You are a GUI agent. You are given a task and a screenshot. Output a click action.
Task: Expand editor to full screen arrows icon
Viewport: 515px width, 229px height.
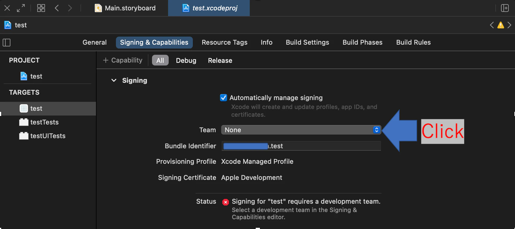(21, 8)
